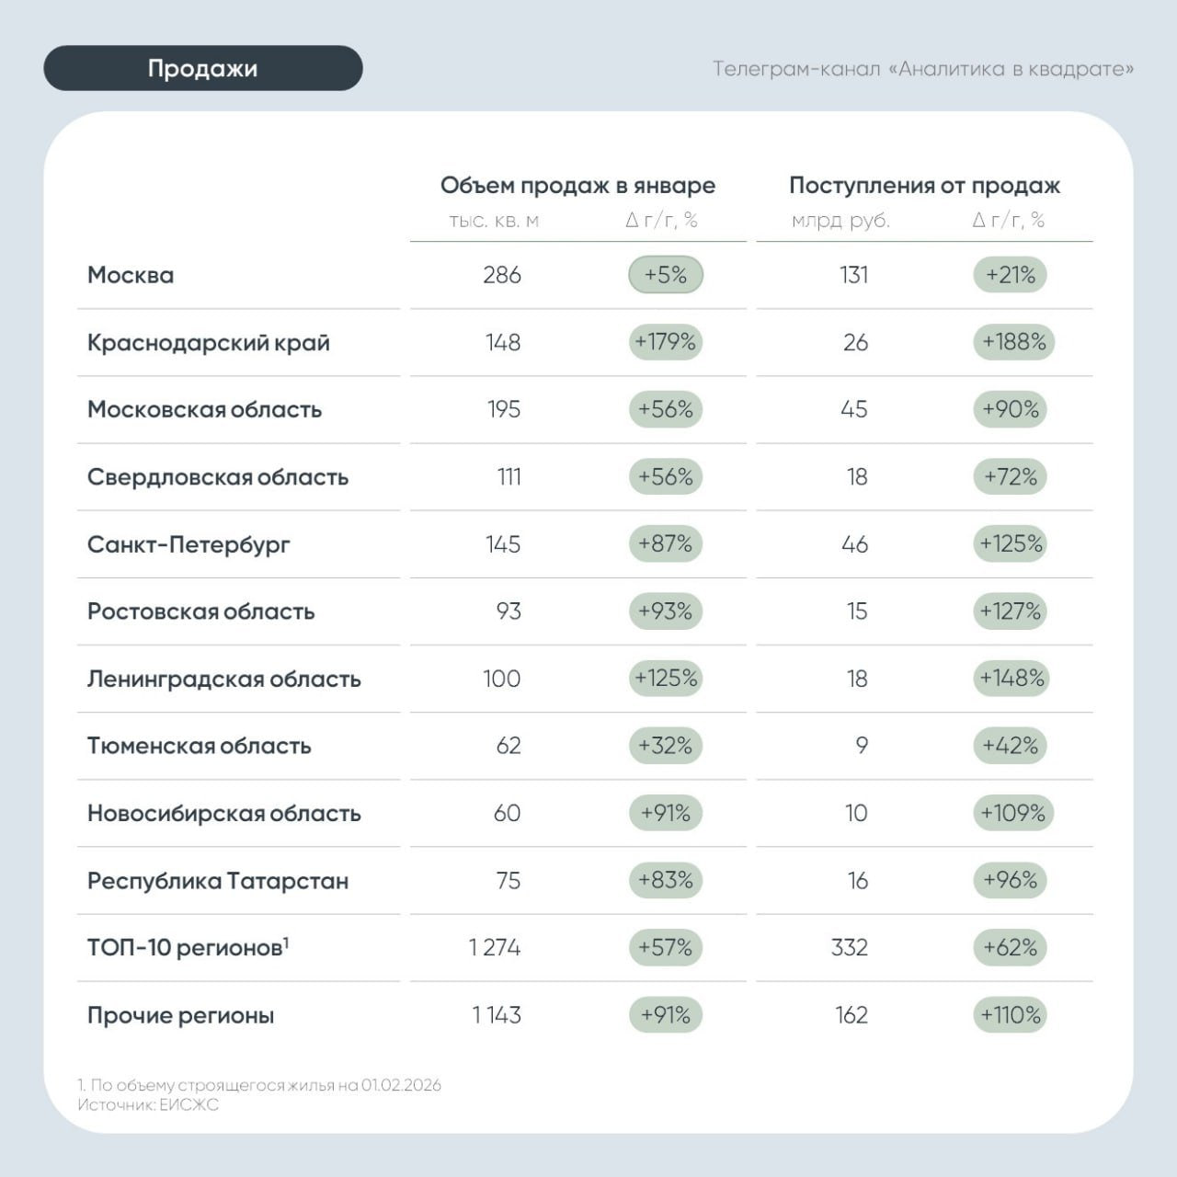This screenshot has height=1177, width=1177.
Task: Click the 1 274 value in ТОП-10 row
Action: [x=495, y=948]
